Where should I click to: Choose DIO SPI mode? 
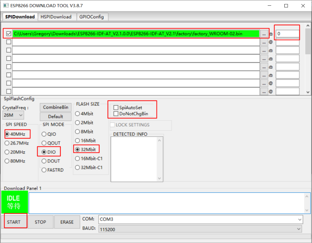(x=49, y=152)
